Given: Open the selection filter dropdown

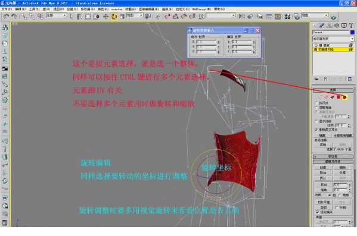Looking at the screenshot, I should (64, 15).
